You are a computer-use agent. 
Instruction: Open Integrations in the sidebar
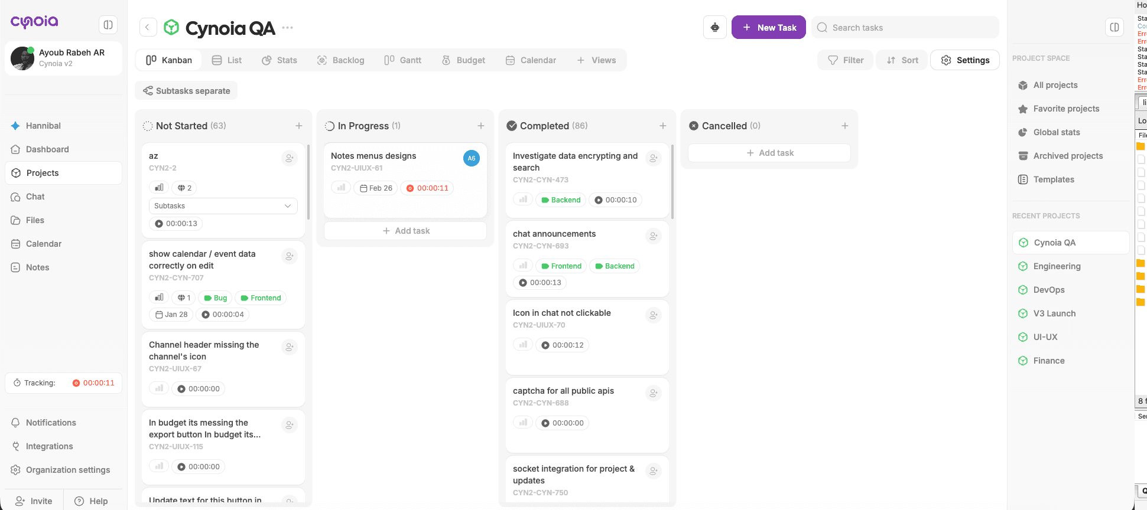tap(64, 446)
